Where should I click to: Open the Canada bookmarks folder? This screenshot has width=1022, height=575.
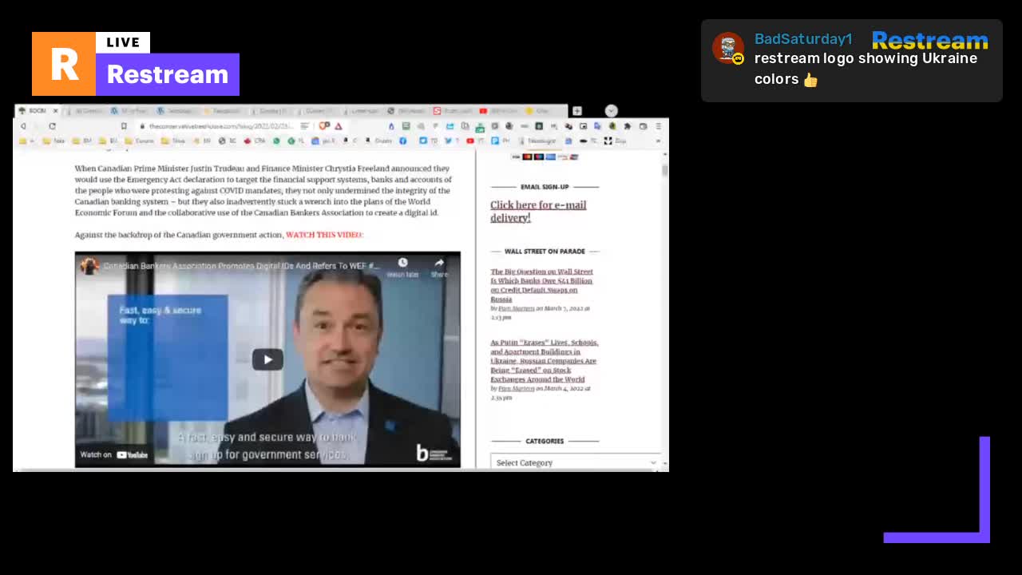(x=141, y=141)
